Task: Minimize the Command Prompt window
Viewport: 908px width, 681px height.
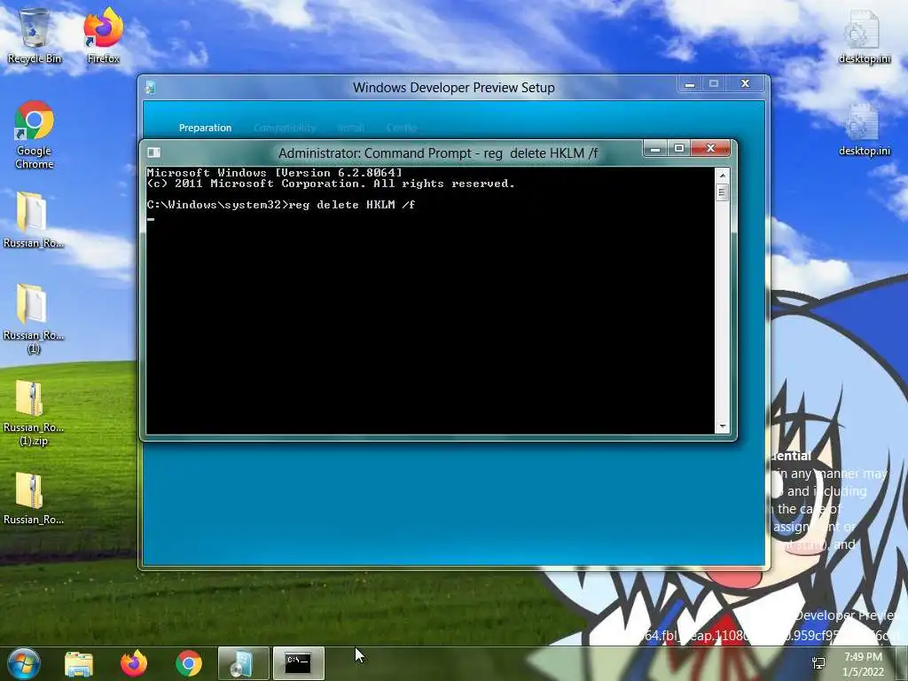Action: coord(655,149)
